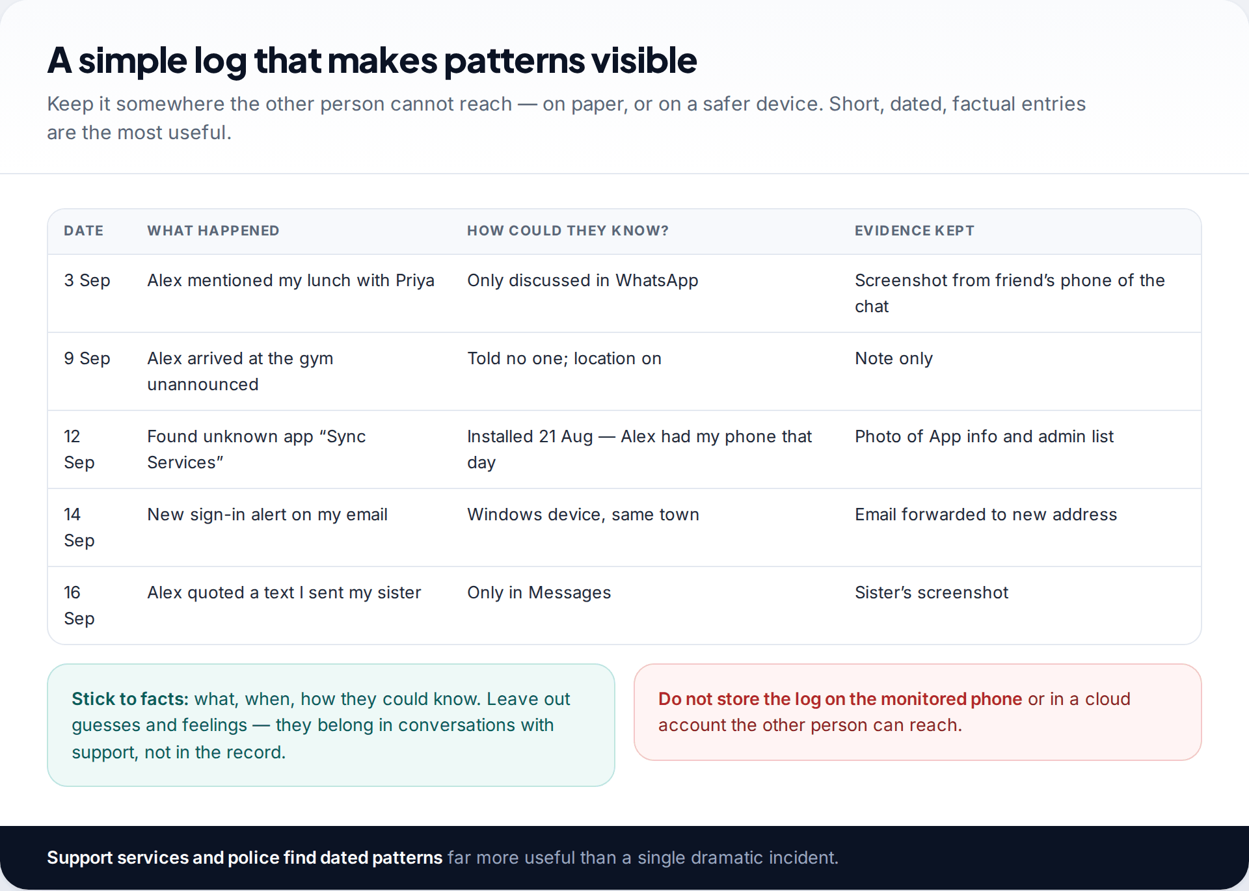Click 'Told no one; location on' cell

564,358
